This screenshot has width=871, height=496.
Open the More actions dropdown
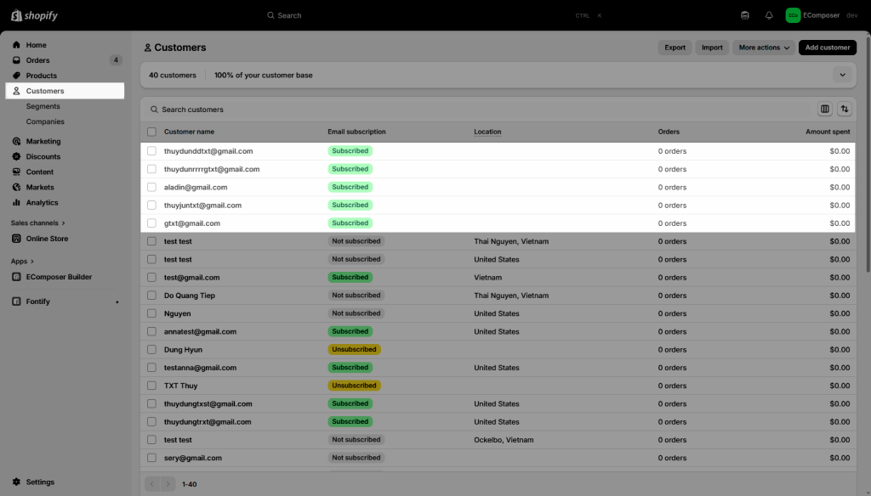point(763,48)
